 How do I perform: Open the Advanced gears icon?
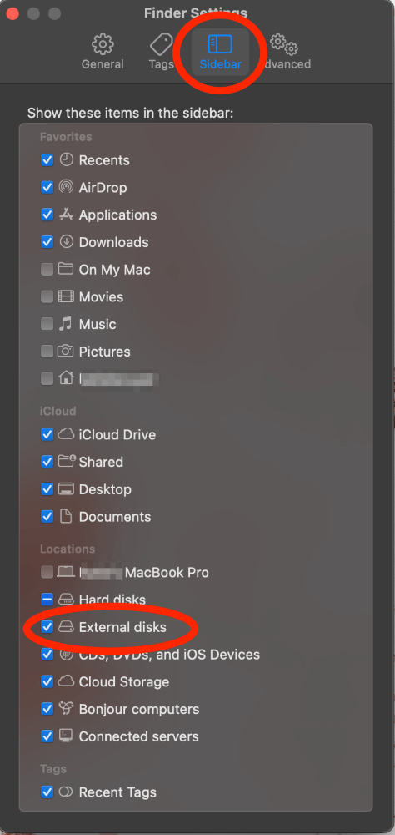[283, 44]
